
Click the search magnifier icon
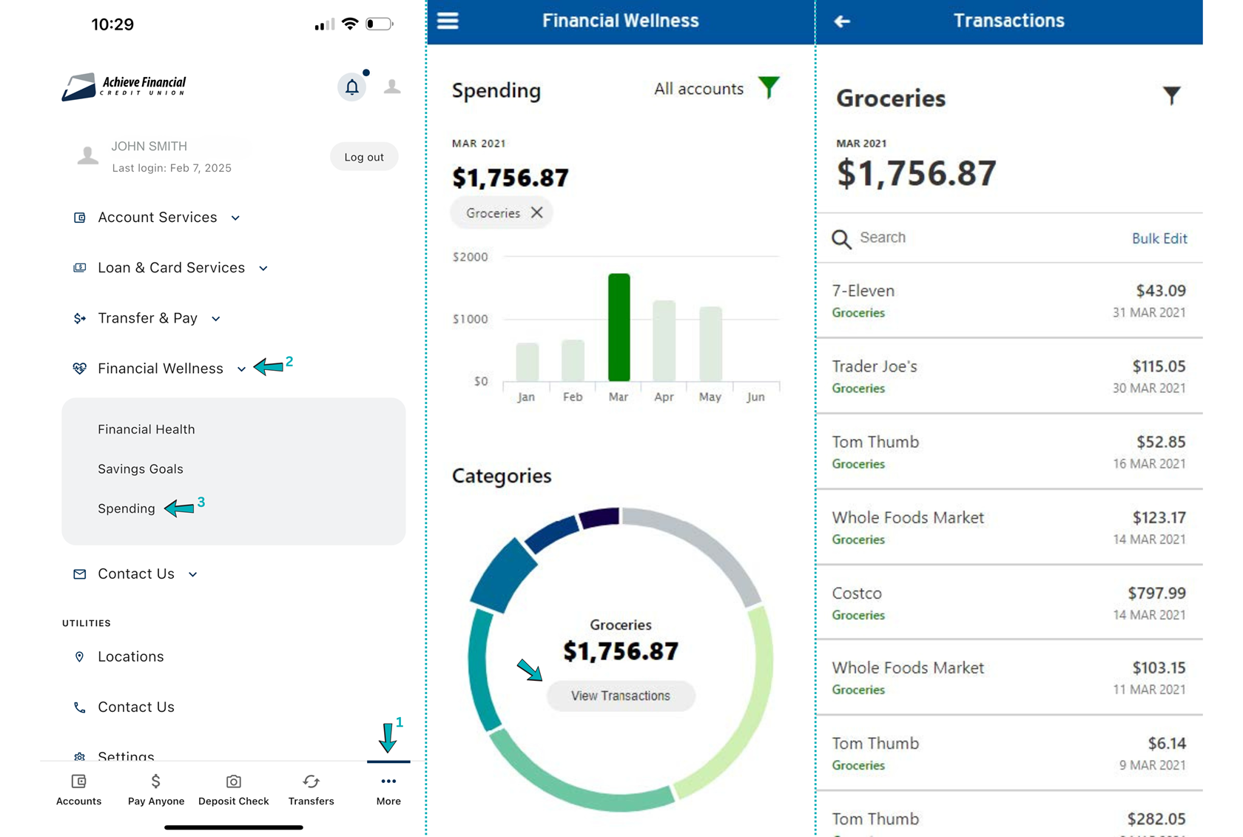pyautogui.click(x=841, y=239)
